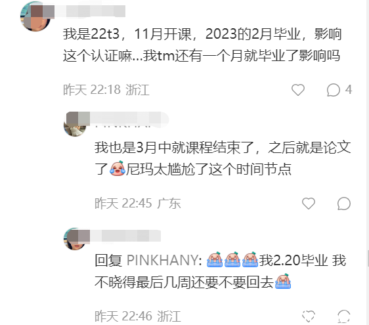Open replies on the 22:18 comment

pyautogui.click(x=334, y=90)
